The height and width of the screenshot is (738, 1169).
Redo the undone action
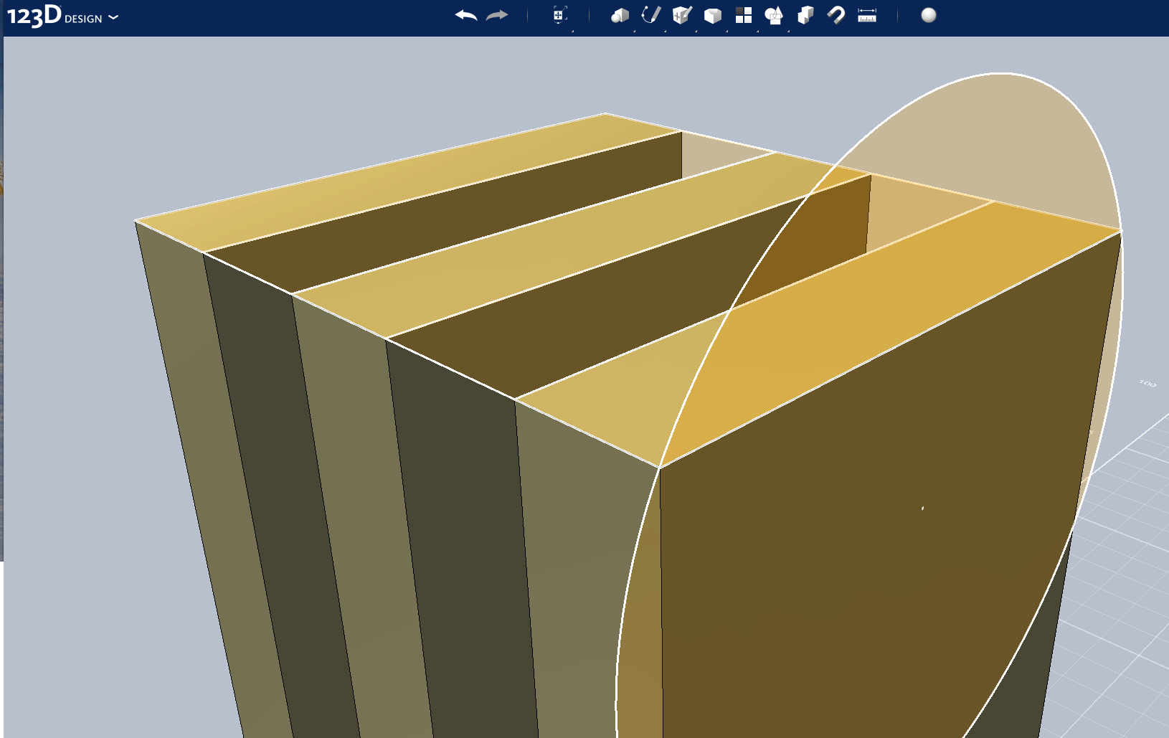point(497,15)
